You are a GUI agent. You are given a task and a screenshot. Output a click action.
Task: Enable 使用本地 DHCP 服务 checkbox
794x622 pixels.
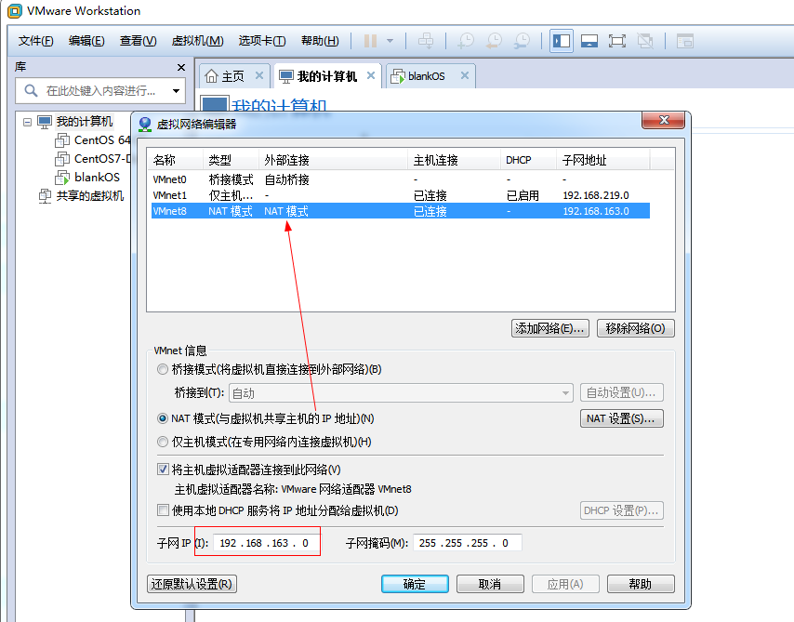tap(163, 510)
